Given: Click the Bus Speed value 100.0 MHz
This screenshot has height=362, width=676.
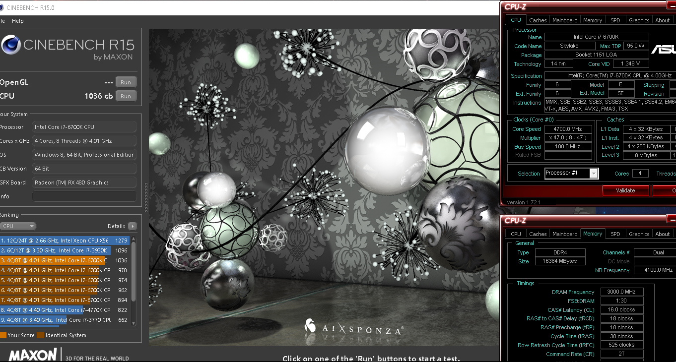Looking at the screenshot, I should click(x=568, y=147).
